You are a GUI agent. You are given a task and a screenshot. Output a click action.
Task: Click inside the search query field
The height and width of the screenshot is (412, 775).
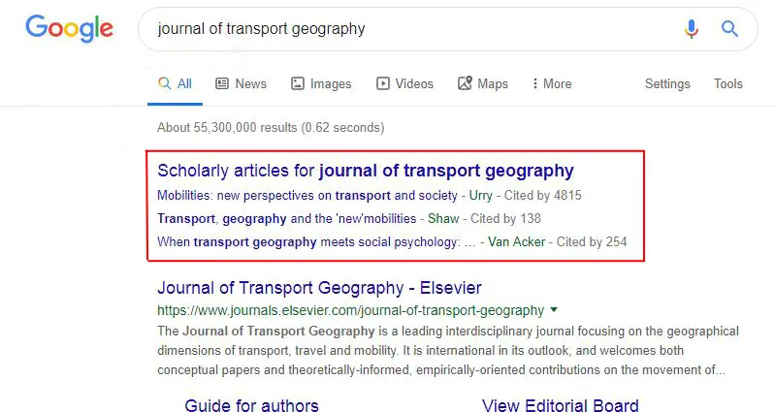(415, 29)
